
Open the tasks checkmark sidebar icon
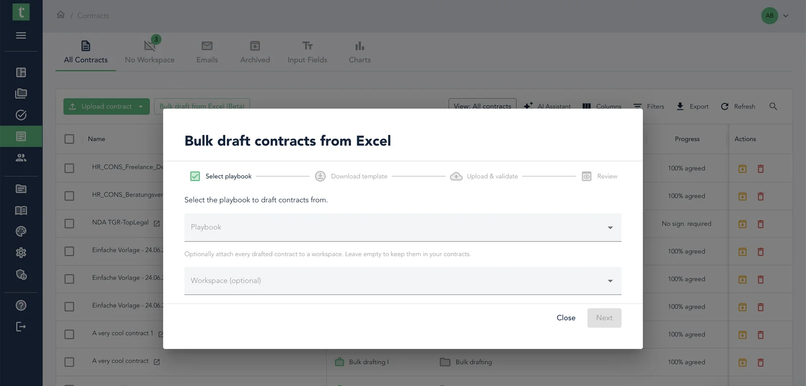point(21,115)
